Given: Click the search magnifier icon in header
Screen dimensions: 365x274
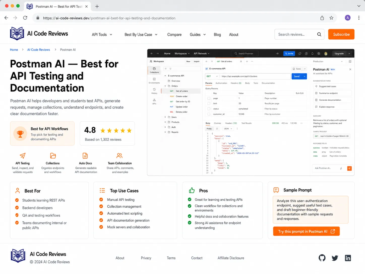Looking at the screenshot, I should 319,34.
